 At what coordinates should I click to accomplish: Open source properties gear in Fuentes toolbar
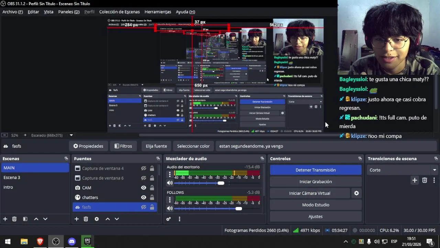click(97, 219)
